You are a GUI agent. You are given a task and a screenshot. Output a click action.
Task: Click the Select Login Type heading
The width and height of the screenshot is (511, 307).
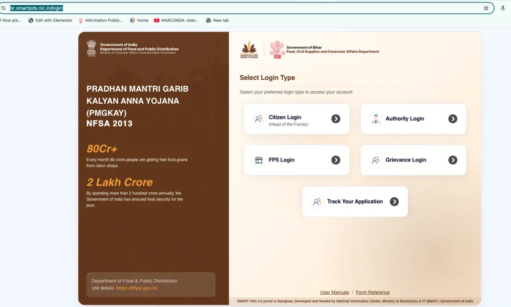tap(267, 77)
